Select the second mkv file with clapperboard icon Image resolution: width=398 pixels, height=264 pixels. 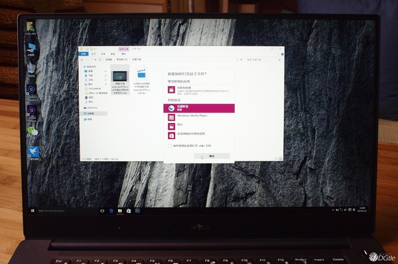(x=142, y=79)
